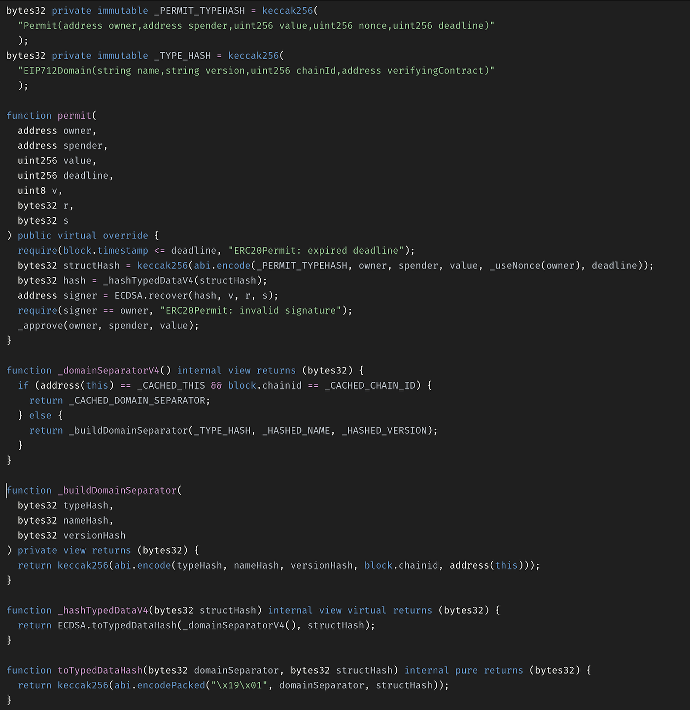
Task: Click the "ERC20Permit: invalid signature" string
Action: coord(251,311)
